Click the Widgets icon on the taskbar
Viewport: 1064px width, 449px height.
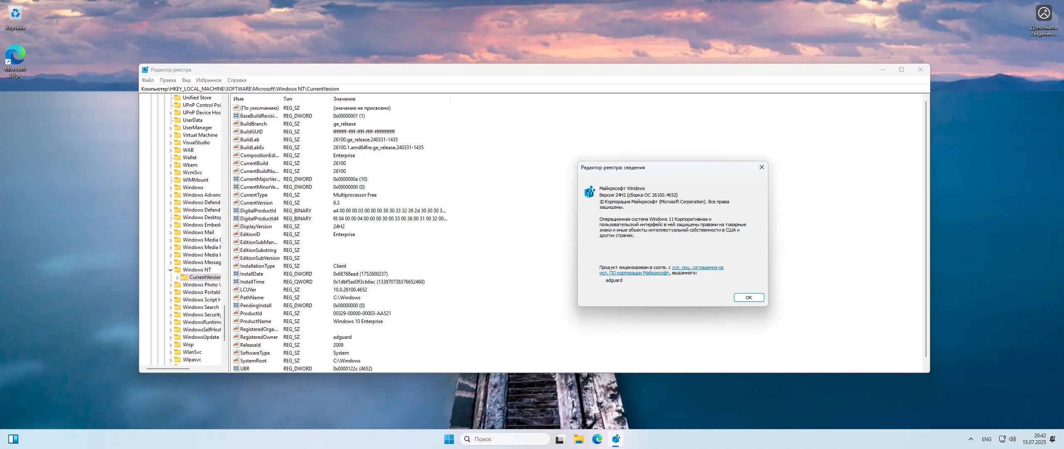[x=13, y=439]
